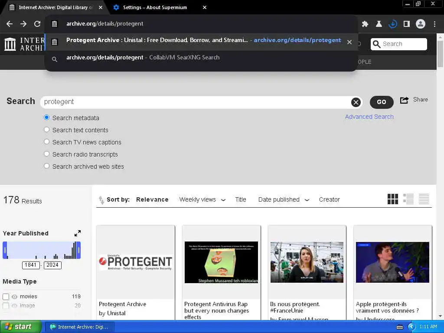Screen dimensions: 444x333
Task: Sort results by Creator
Action: click(x=330, y=199)
